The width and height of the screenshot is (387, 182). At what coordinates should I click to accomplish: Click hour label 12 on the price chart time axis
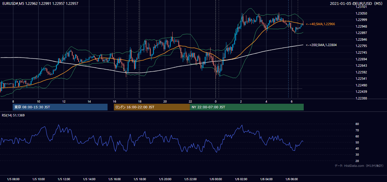[64, 101]
